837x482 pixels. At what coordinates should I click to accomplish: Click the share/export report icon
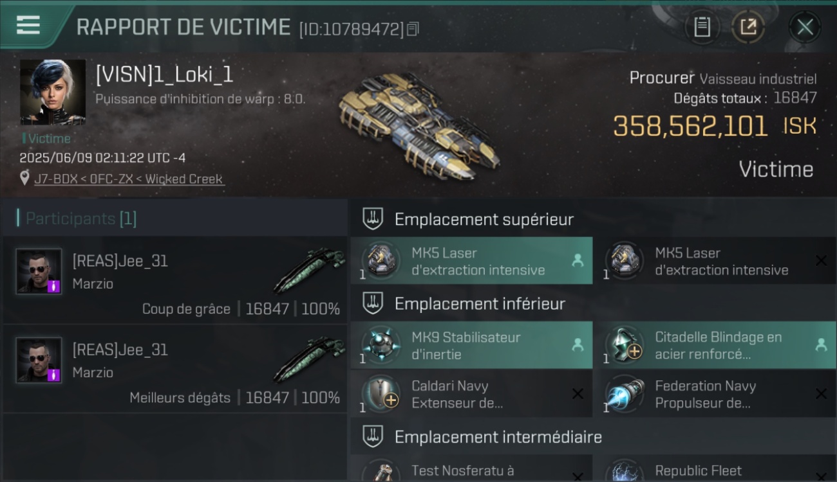pos(748,27)
